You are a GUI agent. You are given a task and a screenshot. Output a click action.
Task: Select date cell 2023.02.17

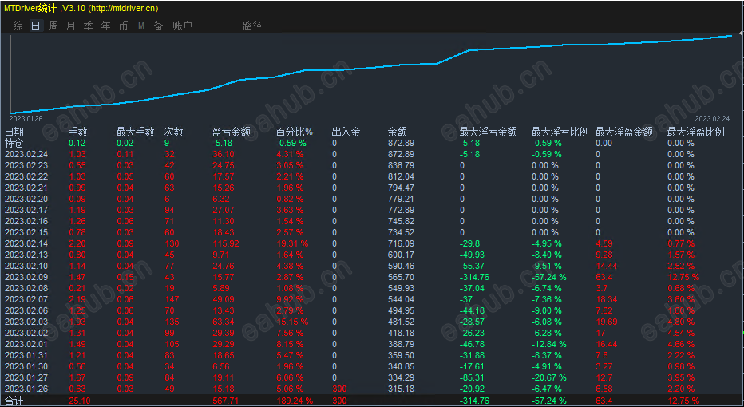coord(26,210)
